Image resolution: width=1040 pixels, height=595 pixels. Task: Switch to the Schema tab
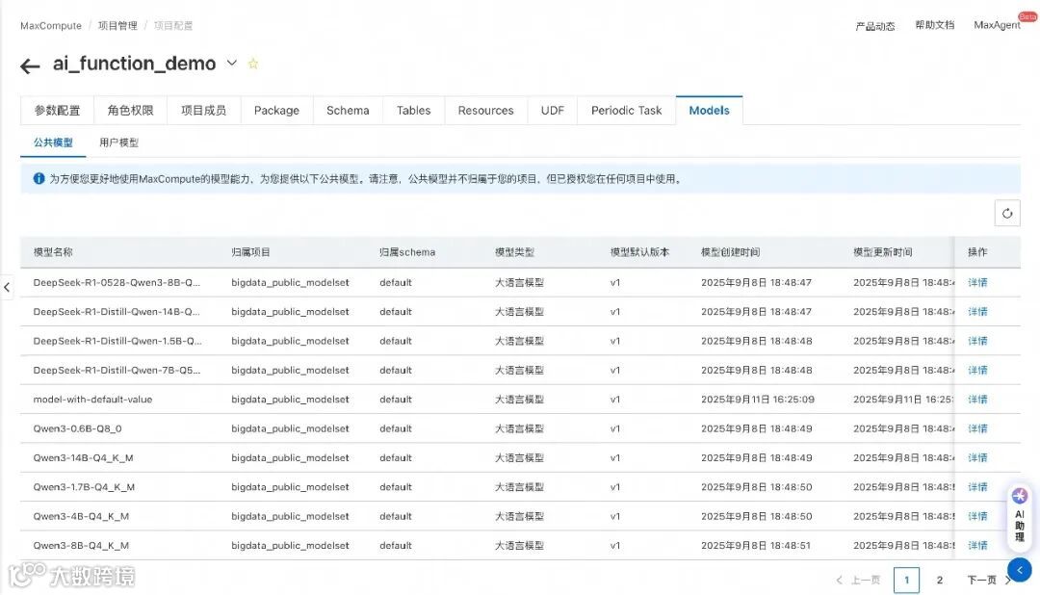click(348, 110)
